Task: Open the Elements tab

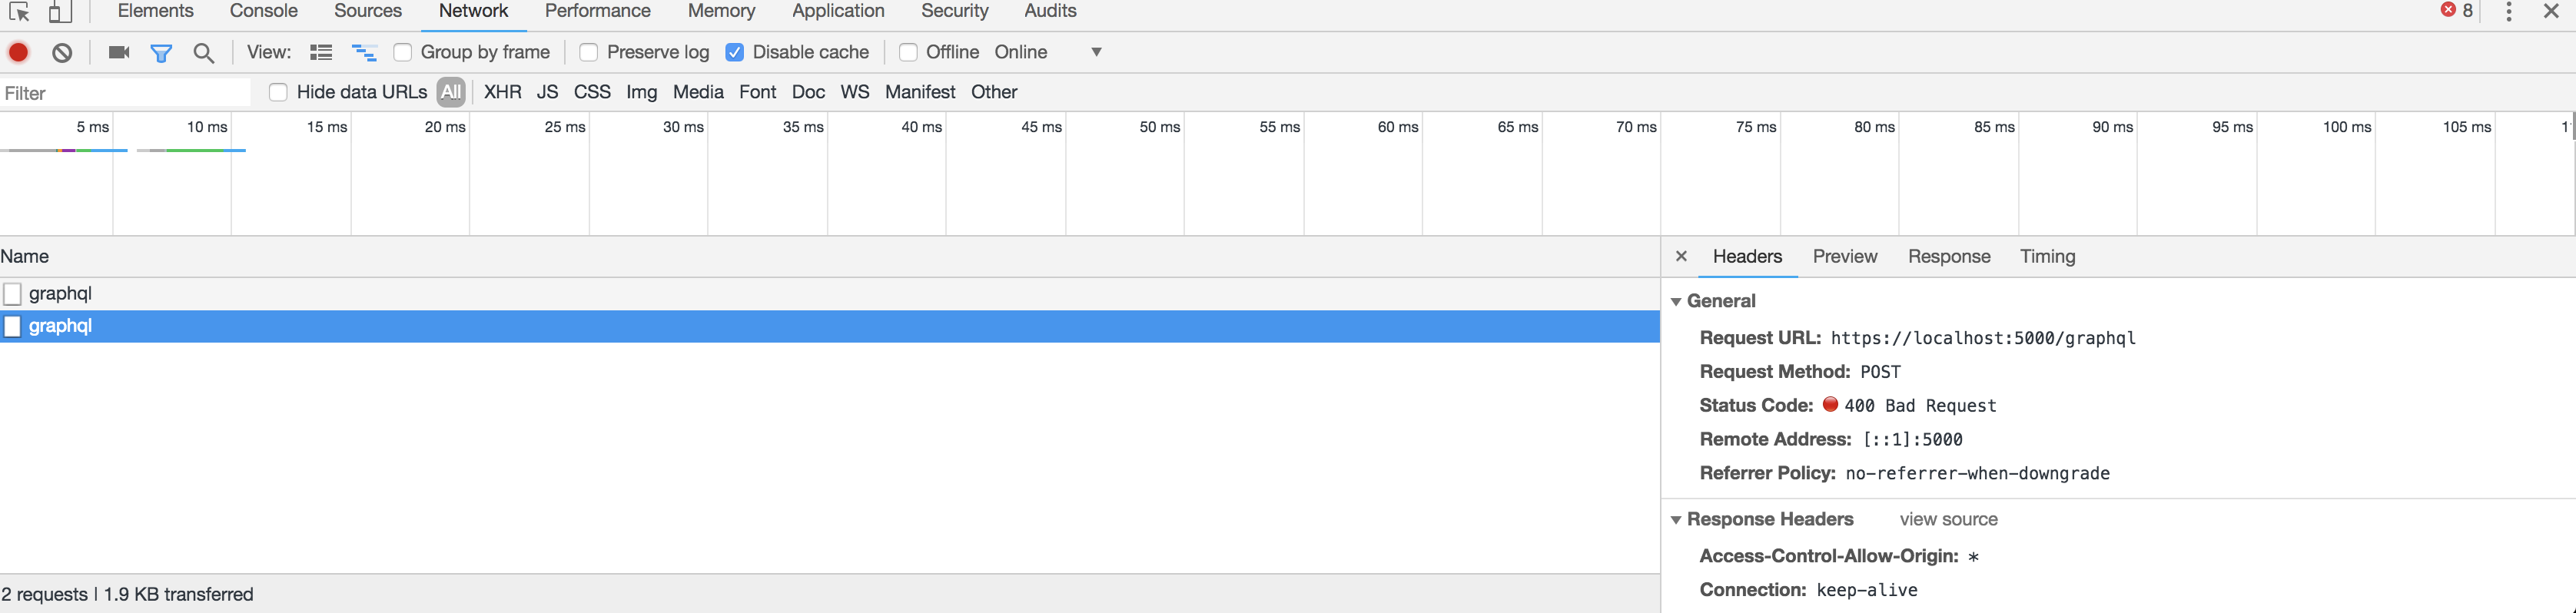Action: click(x=156, y=12)
